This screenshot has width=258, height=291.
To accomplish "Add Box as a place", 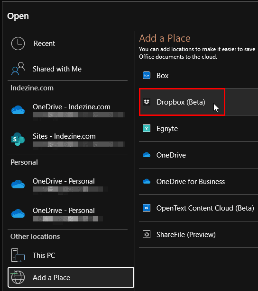I will 198,75.
